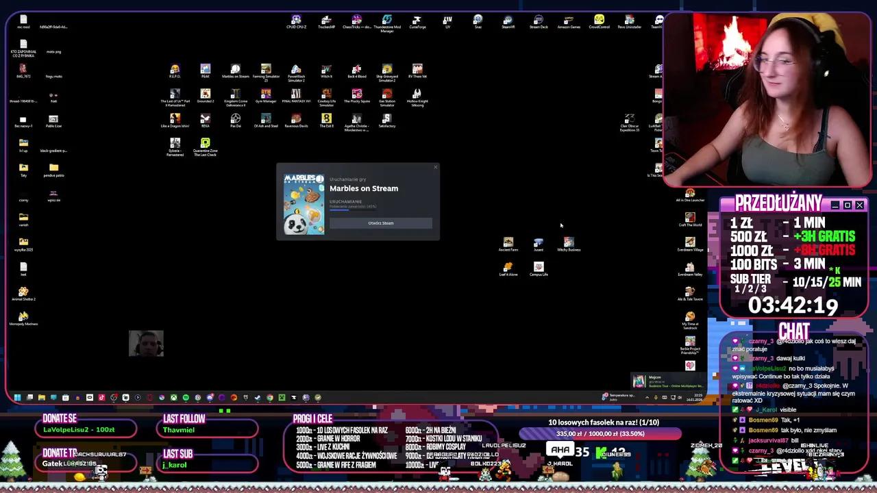Select The Last of Us Part II icon
Image resolution: width=877 pixels, height=493 pixels.
(x=175, y=97)
